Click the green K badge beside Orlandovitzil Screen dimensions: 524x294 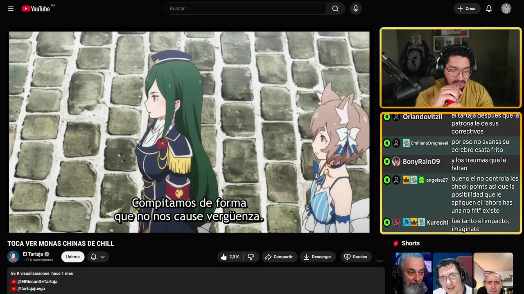tap(386, 117)
